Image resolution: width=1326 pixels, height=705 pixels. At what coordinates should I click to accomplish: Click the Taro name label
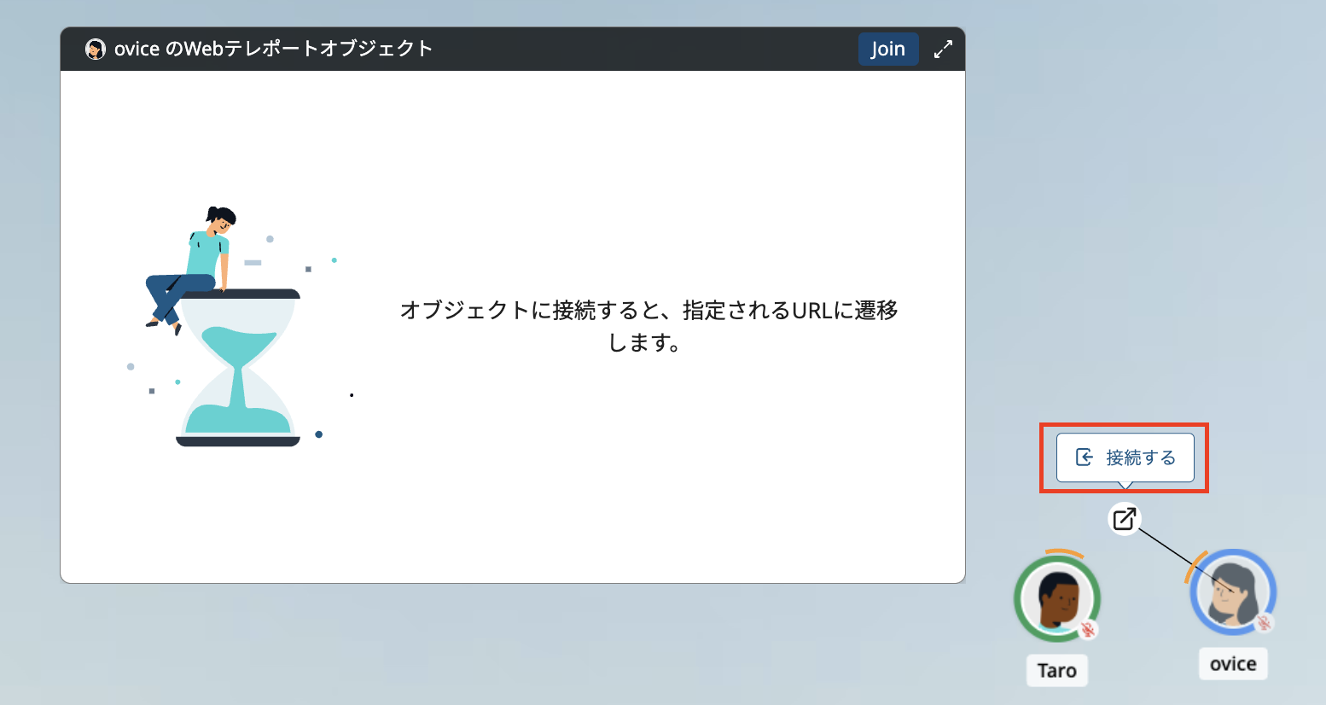coord(1056,671)
